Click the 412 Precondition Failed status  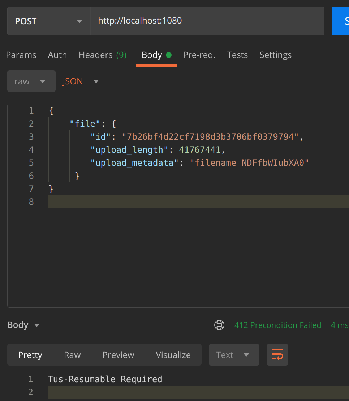277,325
